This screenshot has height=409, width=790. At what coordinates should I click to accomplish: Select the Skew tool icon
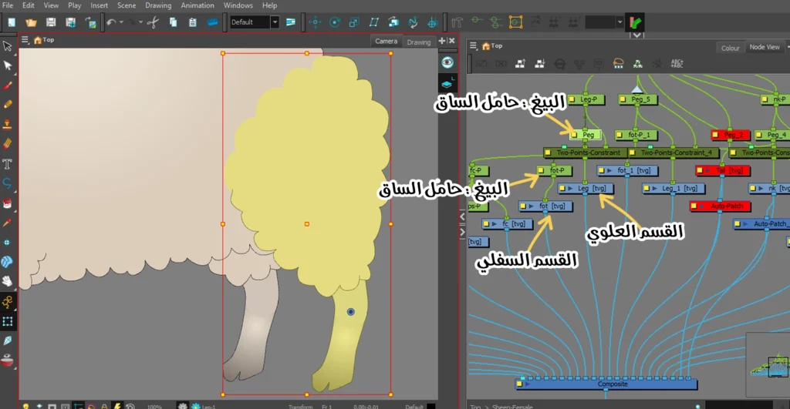pyautogui.click(x=374, y=22)
